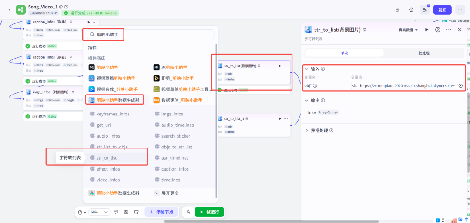Open workflow info icon beside Song_Video_1
470x223 pixels.
61,7
